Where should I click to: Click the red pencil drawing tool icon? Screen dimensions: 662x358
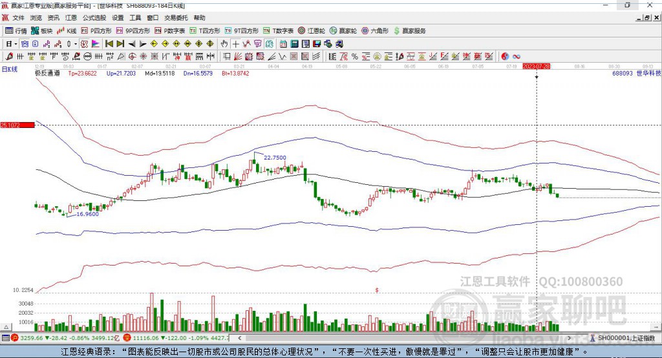click(x=9, y=57)
